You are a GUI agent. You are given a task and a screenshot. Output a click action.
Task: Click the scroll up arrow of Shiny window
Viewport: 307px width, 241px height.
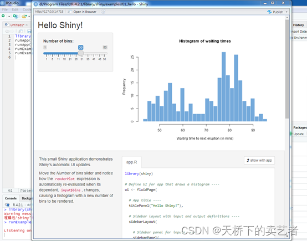[x=287, y=18]
